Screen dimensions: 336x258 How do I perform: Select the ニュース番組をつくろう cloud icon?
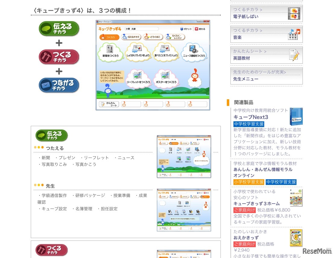point(194,52)
